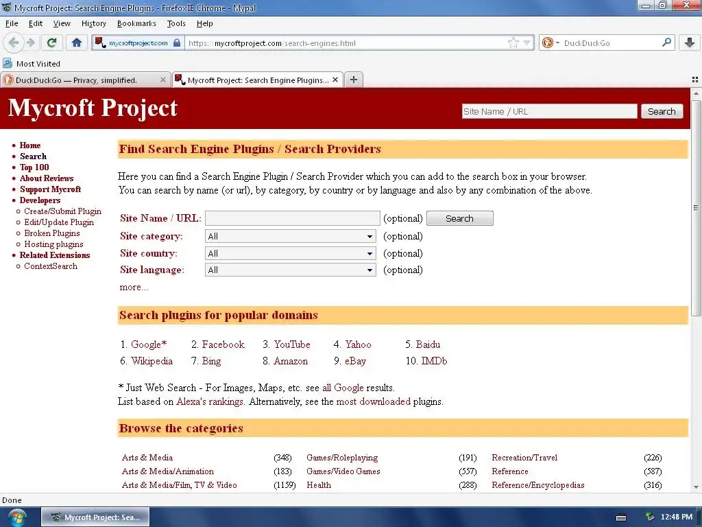The image size is (702, 527).
Task: Open the most downloaded plugins link
Action: click(x=374, y=401)
